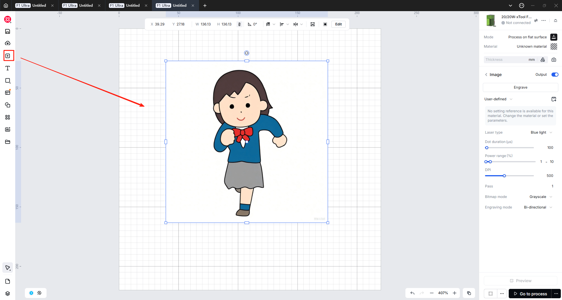
Task: Select the rectangle Shape tool
Action: click(x=8, y=81)
